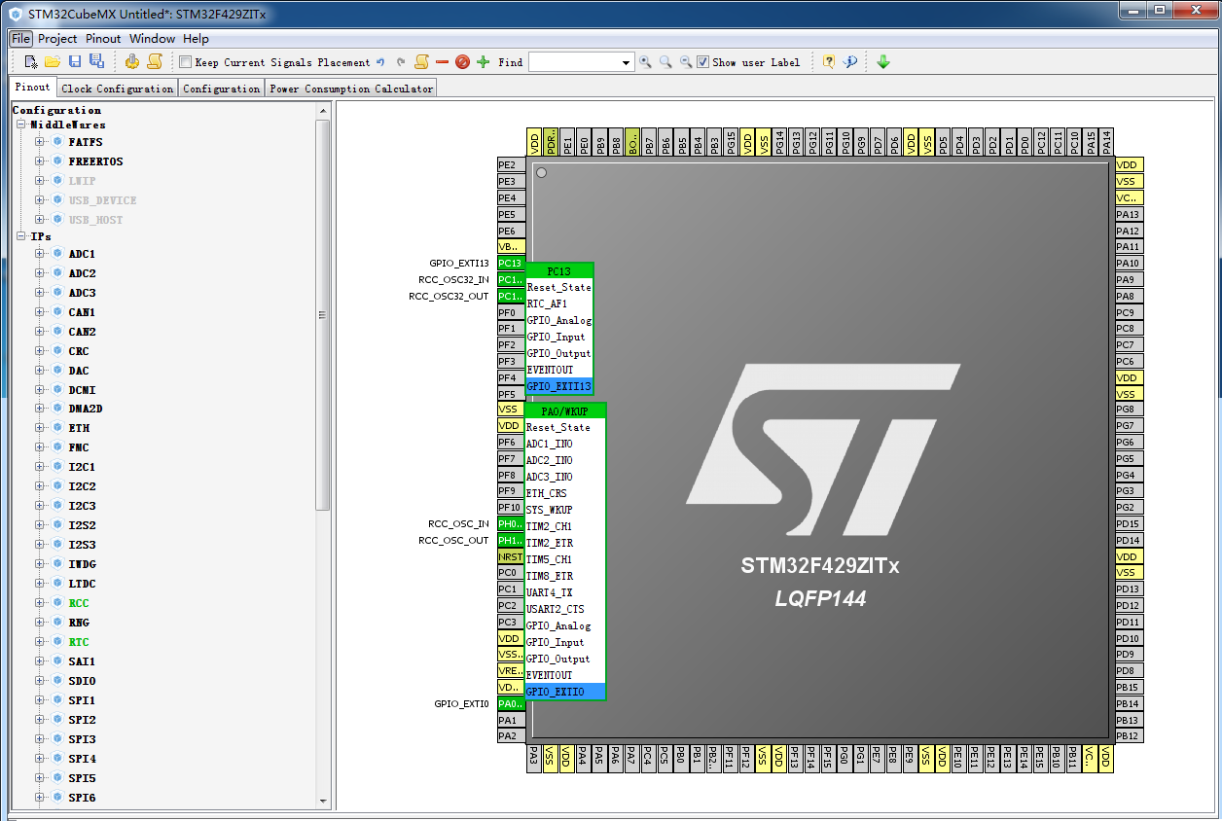Enable Keep Current Signals Placement checkbox
This screenshot has width=1222, height=821.
185,62
